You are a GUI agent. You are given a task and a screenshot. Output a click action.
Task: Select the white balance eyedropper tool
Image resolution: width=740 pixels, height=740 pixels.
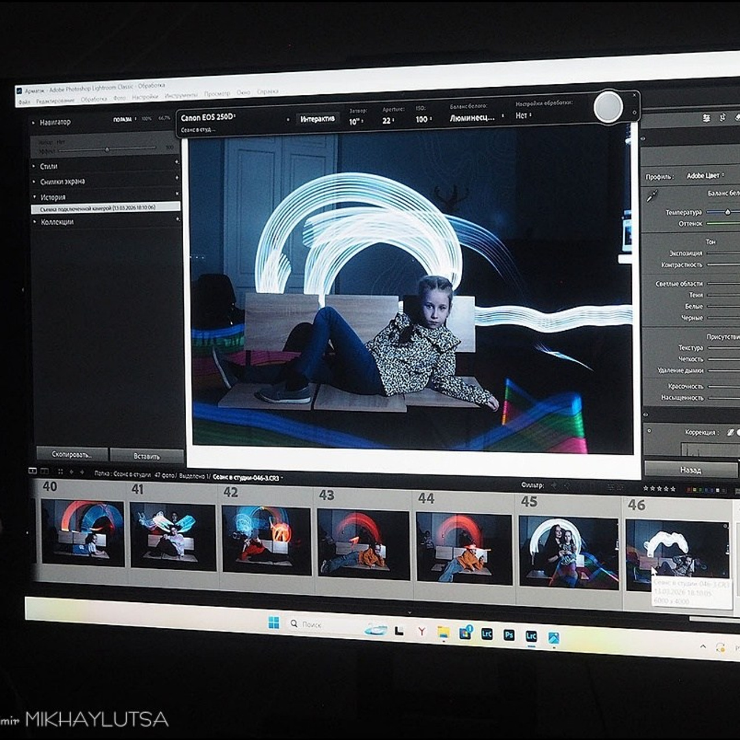(x=652, y=196)
